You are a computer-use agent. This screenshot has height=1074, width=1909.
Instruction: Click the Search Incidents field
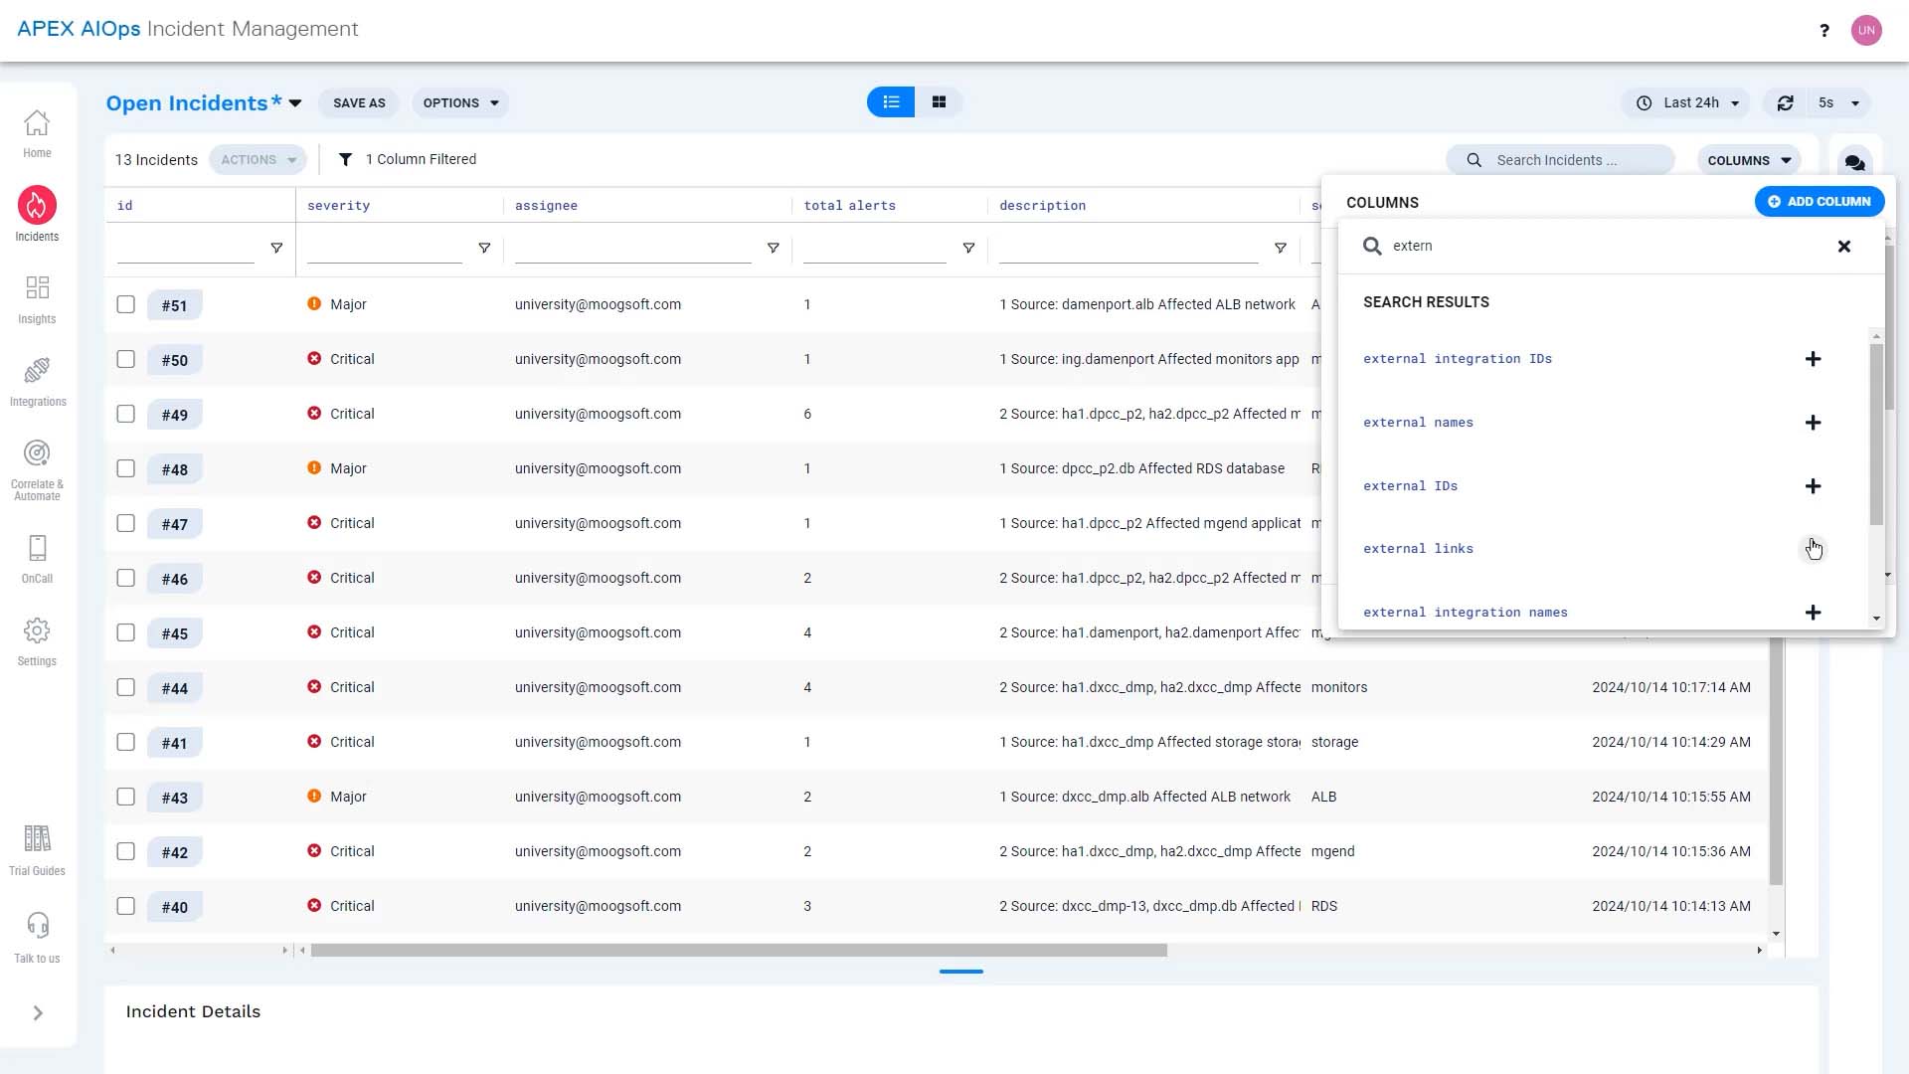[x=1561, y=160]
